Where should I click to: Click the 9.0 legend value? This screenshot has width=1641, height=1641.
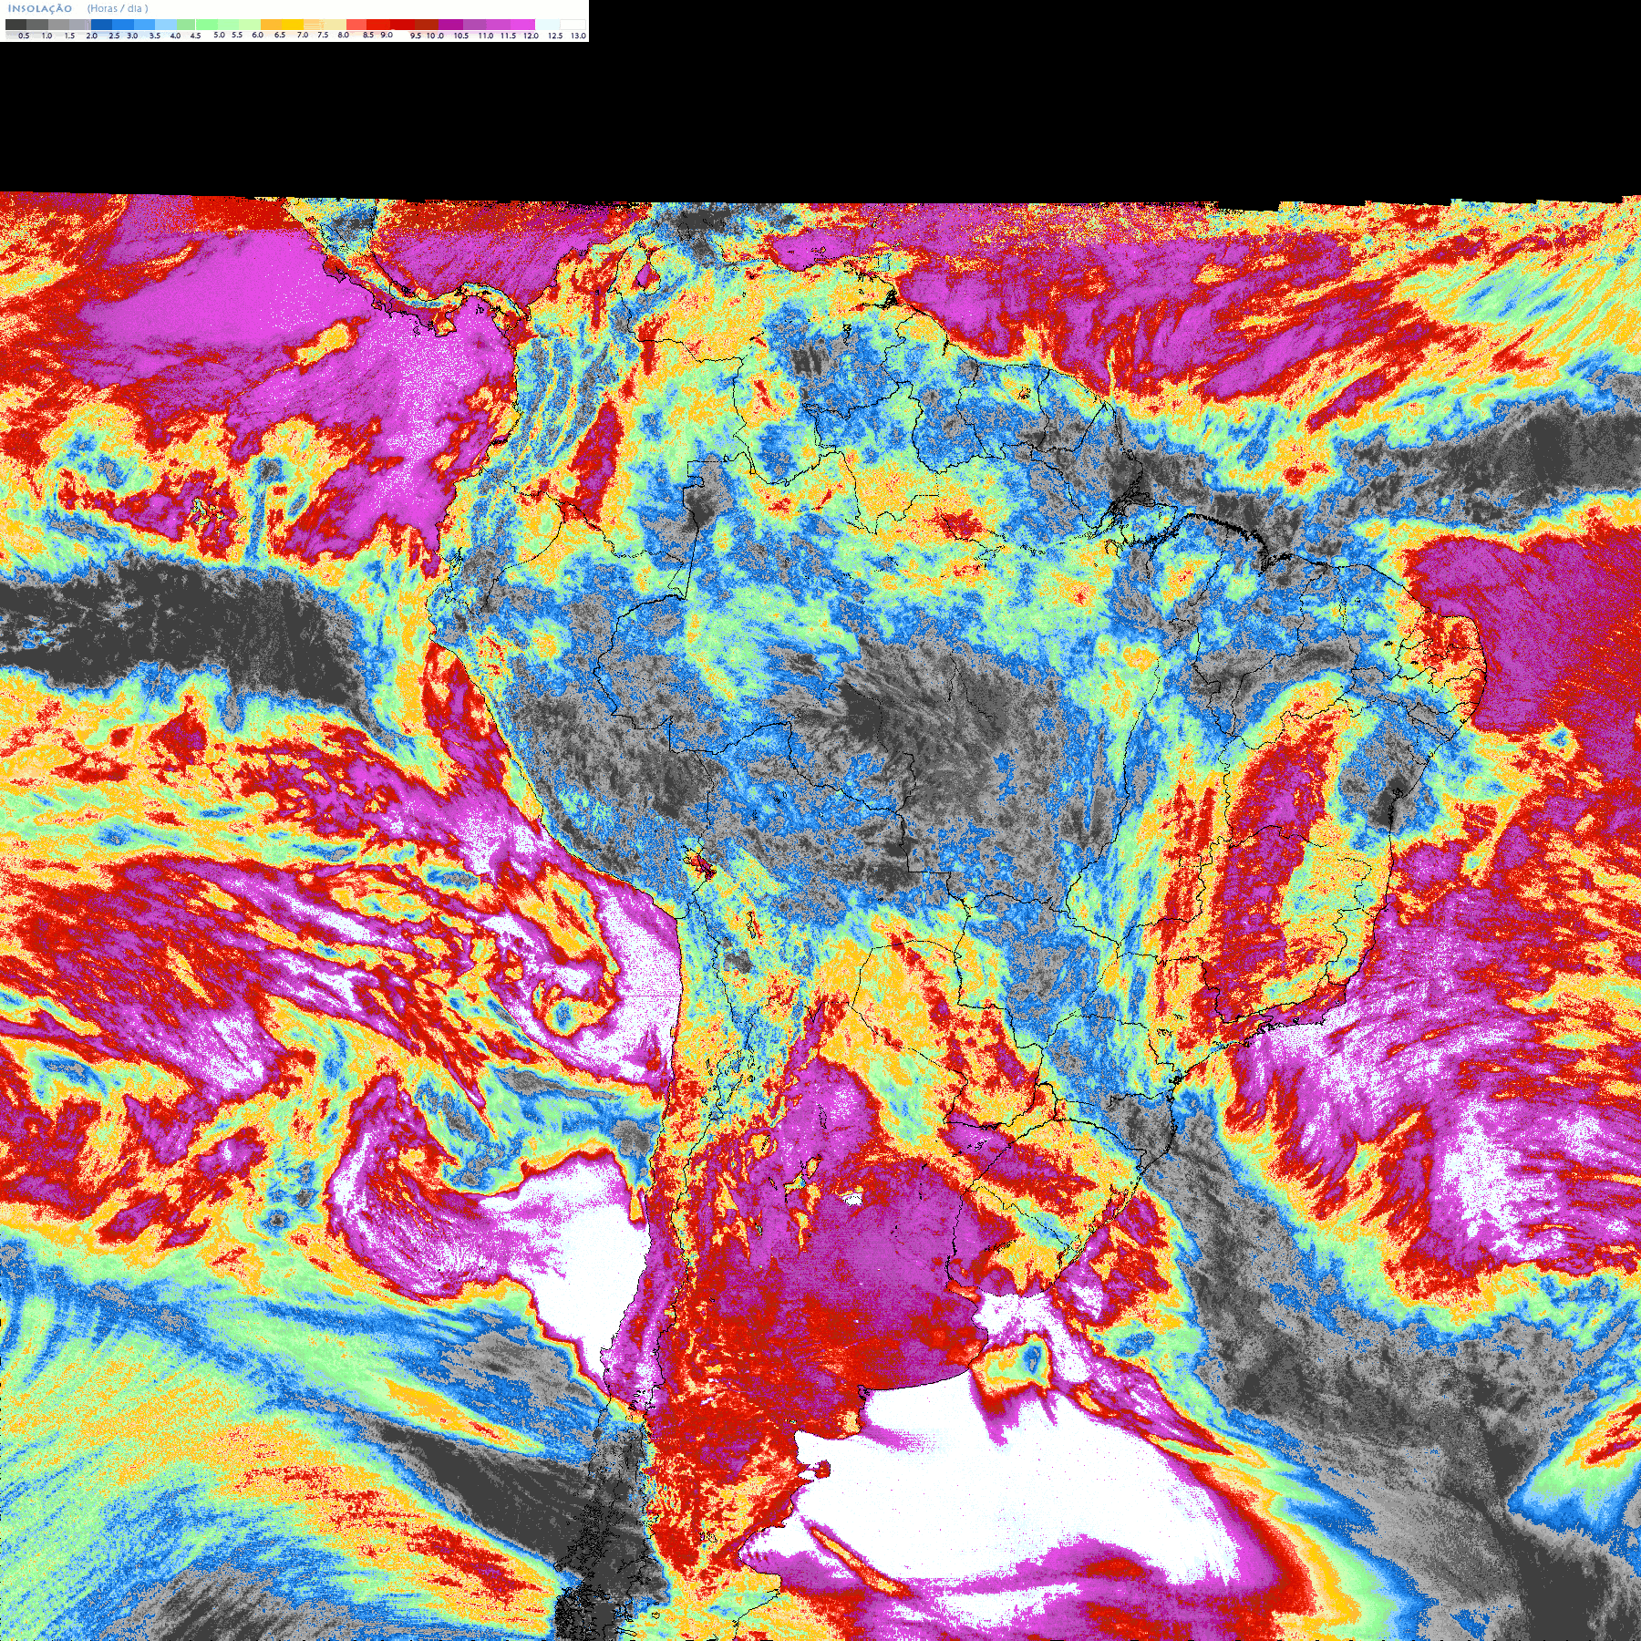(387, 35)
